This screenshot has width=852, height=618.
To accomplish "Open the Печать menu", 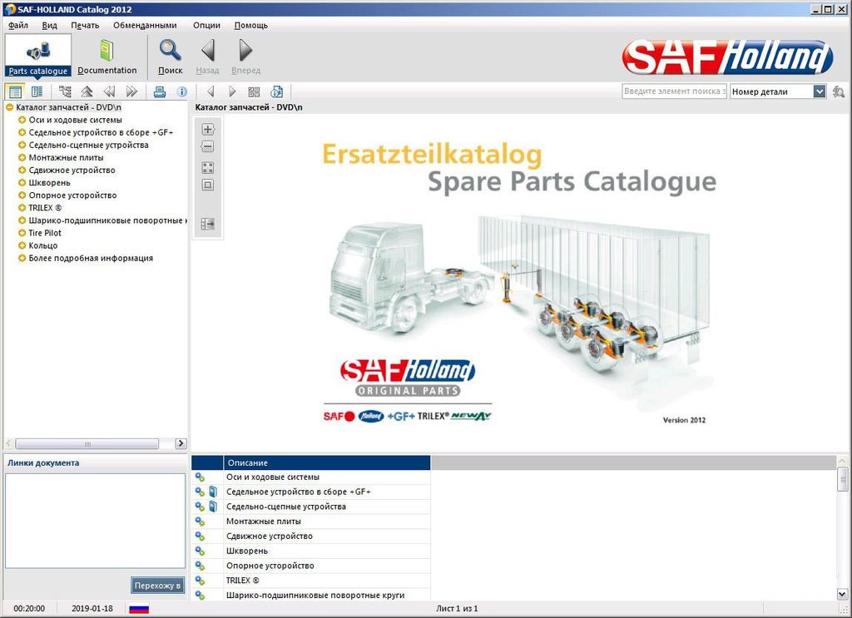I will tap(85, 25).
